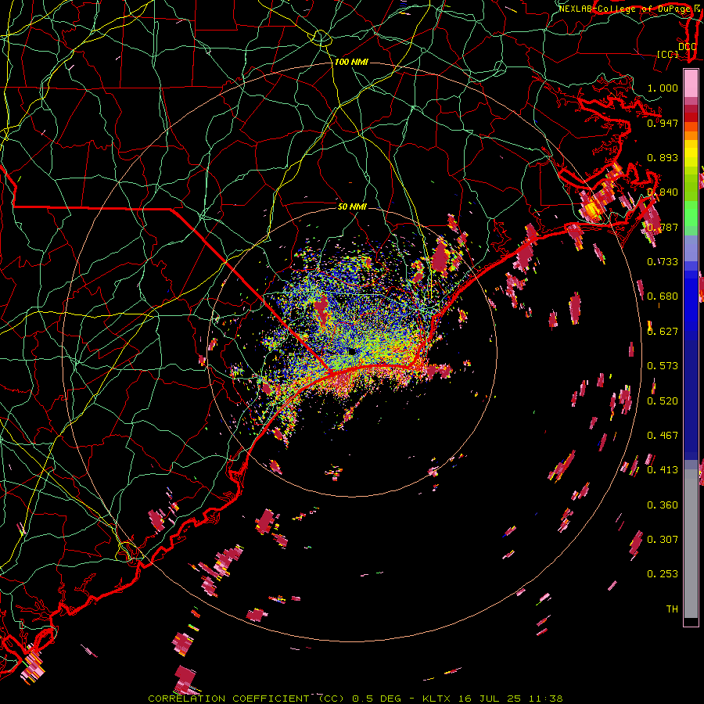Image resolution: width=704 pixels, height=704 pixels.
Task: Click the 0.840 scale value
Action: point(663,192)
